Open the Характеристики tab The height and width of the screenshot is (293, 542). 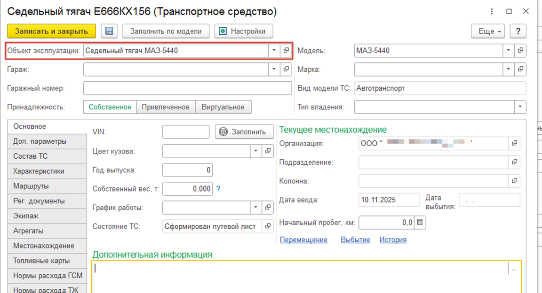click(x=47, y=171)
